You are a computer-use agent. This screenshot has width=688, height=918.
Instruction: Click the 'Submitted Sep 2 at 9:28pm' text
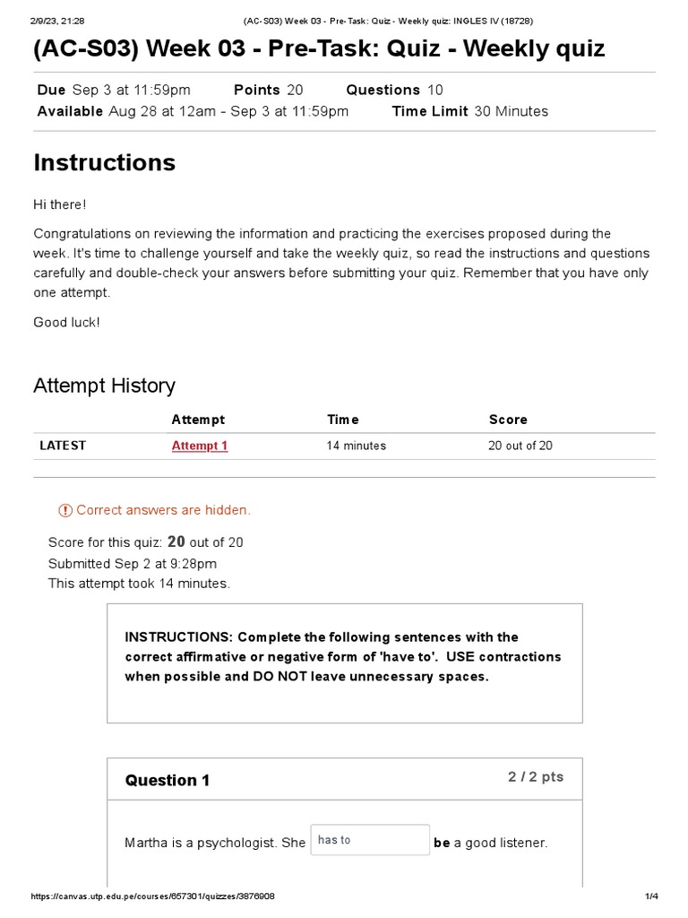tap(133, 564)
